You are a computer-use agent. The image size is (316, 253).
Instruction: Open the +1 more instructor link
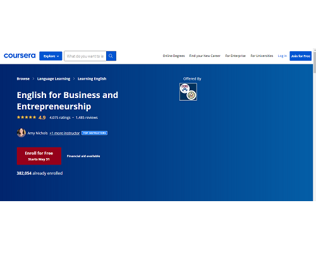click(x=64, y=133)
